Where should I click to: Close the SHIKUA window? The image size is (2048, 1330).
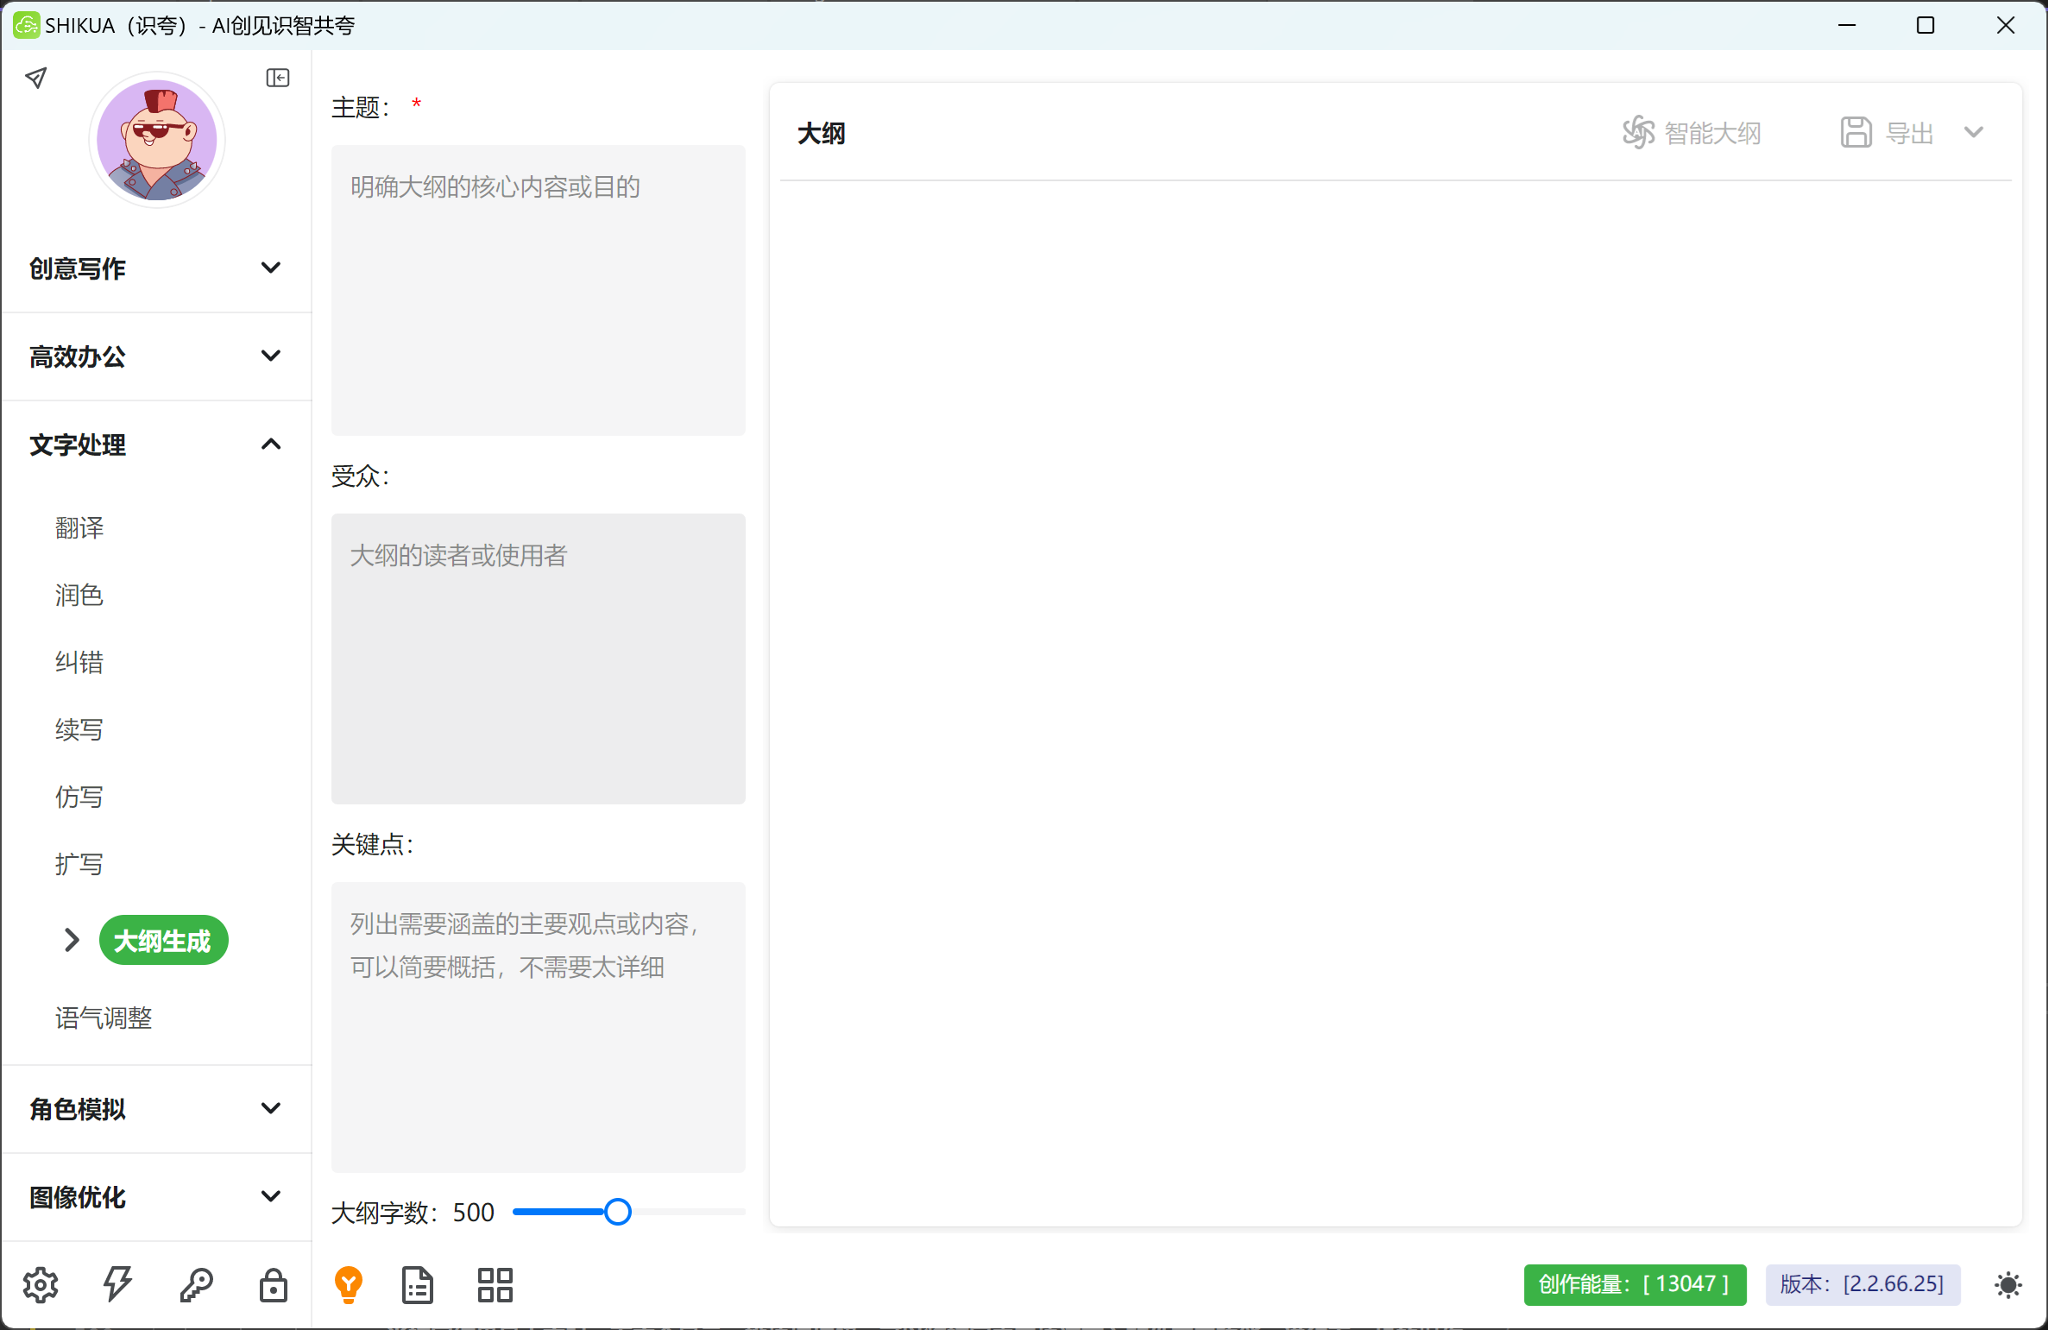[x=2006, y=25]
